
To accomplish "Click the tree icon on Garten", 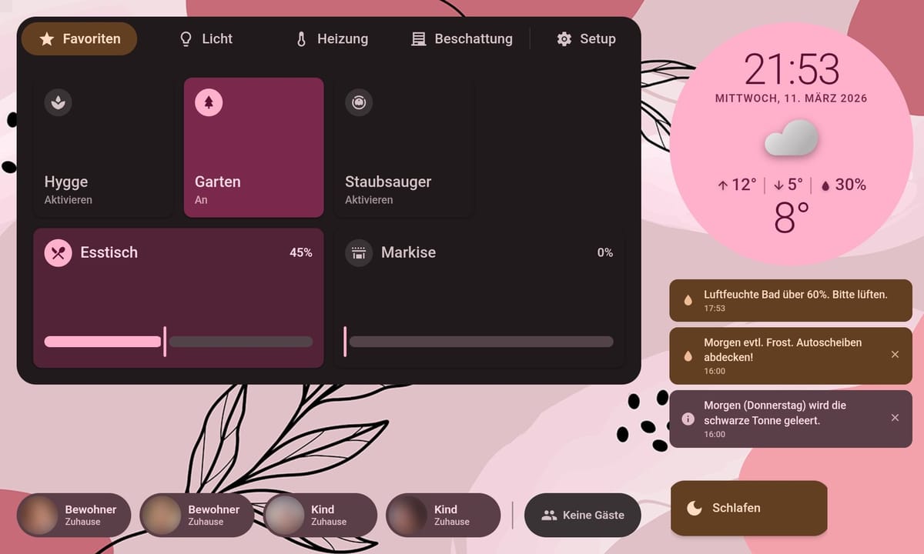I will tap(209, 102).
